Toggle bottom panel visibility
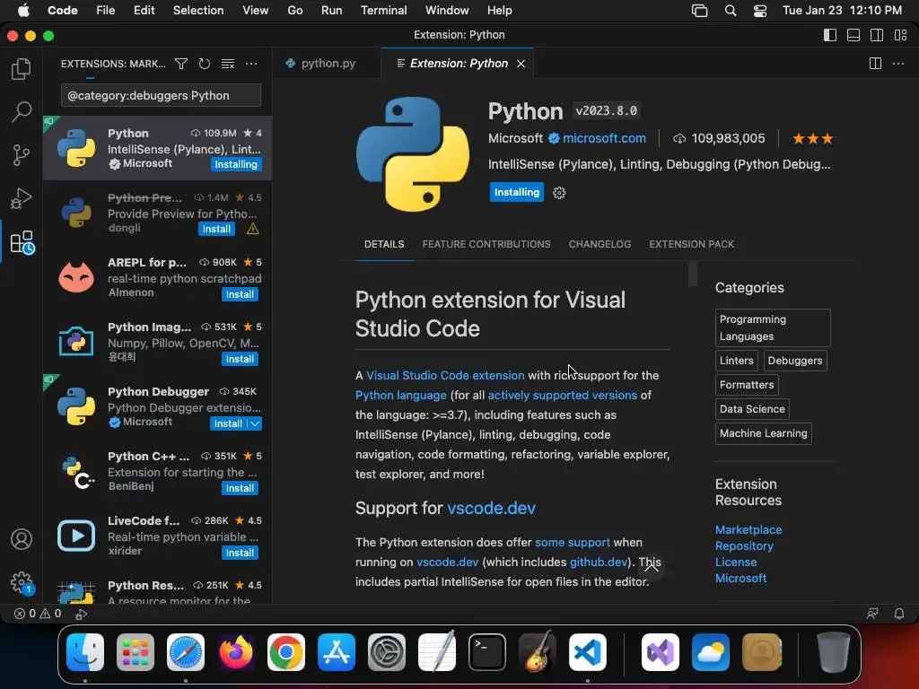The height and width of the screenshot is (689, 919). coord(853,35)
